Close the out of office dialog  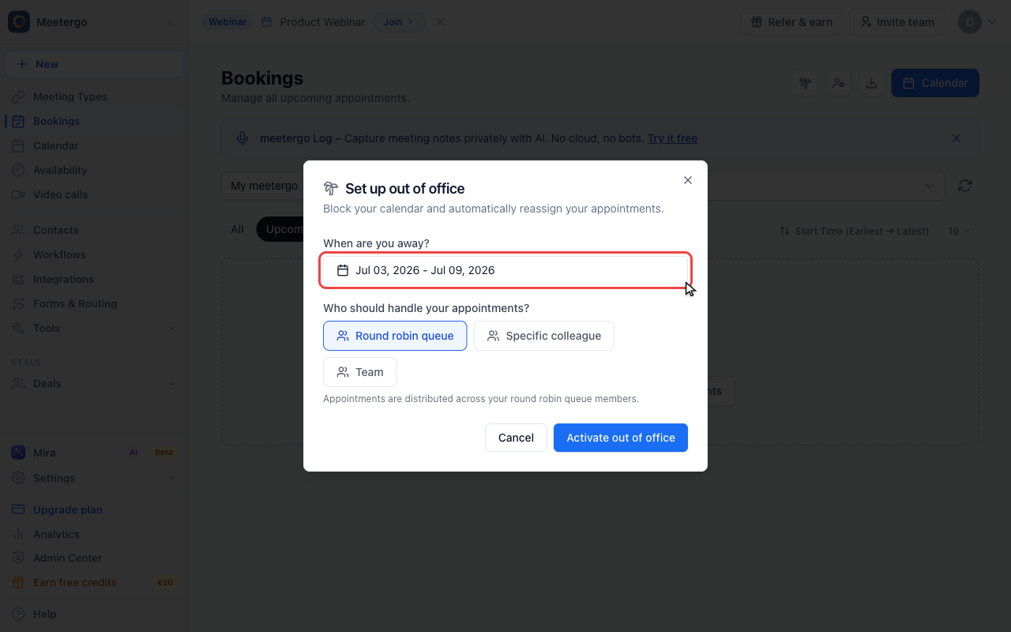click(x=688, y=180)
